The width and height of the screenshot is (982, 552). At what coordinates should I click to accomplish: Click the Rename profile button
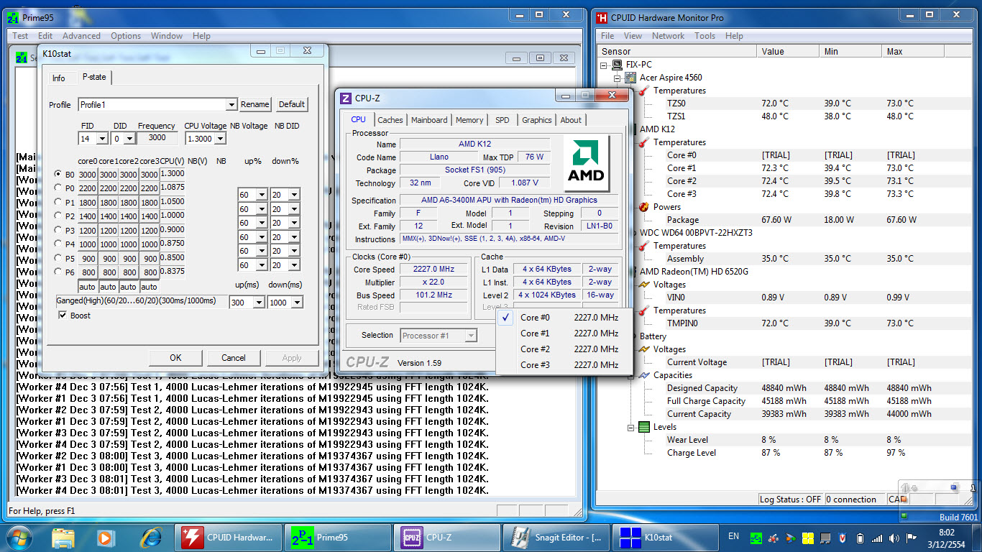[254, 104]
